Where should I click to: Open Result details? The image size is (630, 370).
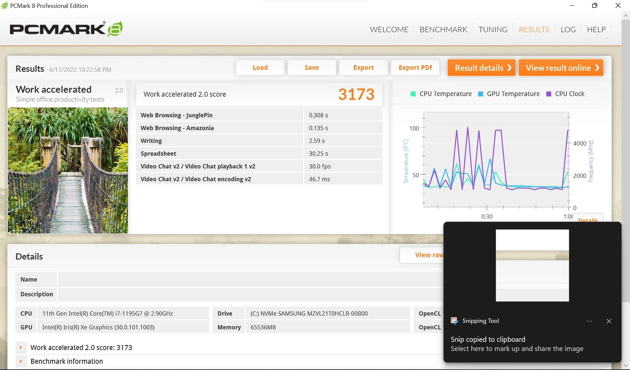[x=481, y=68]
